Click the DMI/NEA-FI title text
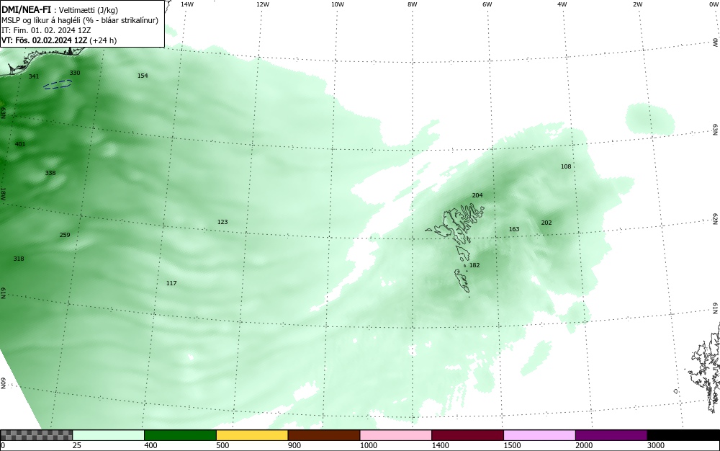Screen dimensions: 720x451 coord(27,9)
